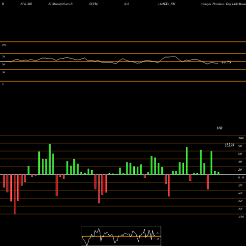
Task: Click the -60 label on MR axis
Action: 240,201
